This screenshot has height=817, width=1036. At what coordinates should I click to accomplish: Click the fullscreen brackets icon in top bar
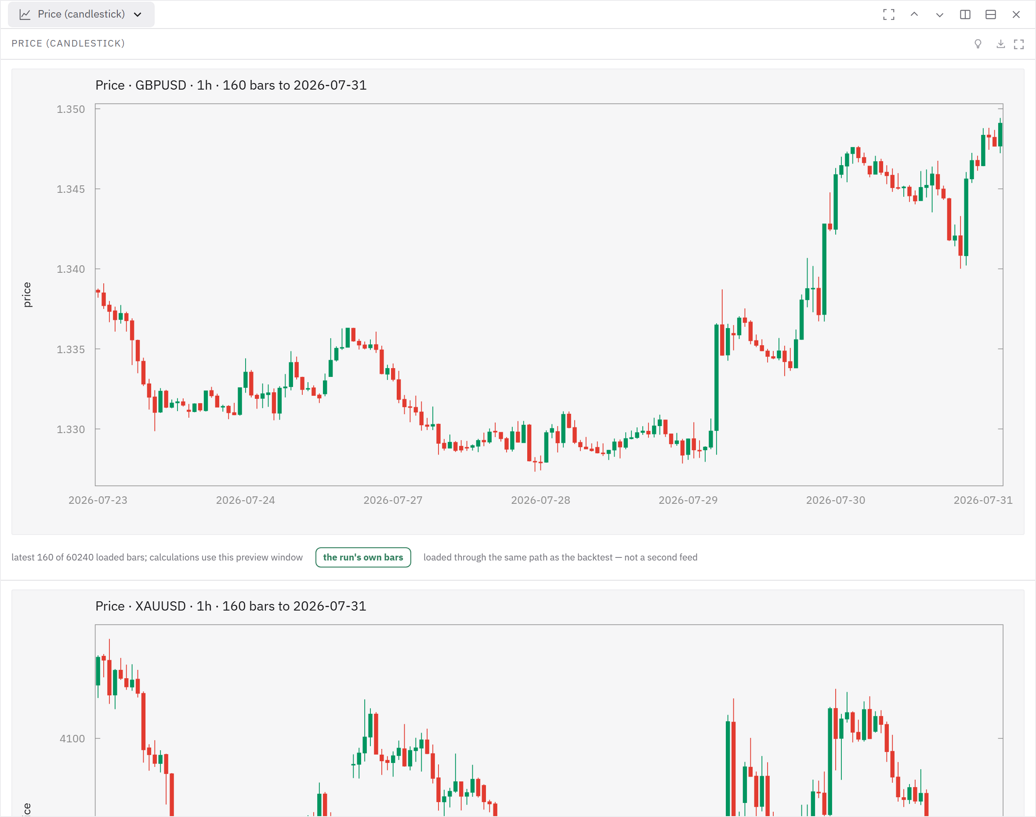click(889, 14)
